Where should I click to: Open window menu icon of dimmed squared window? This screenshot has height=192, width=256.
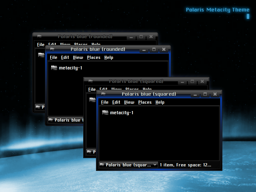point(91,81)
